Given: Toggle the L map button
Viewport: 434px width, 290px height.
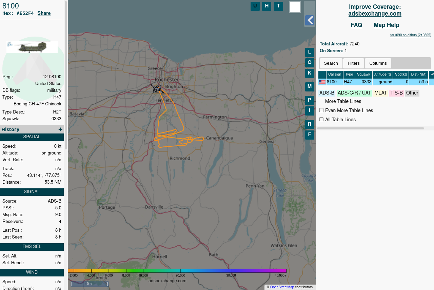Looking at the screenshot, I should click(310, 52).
